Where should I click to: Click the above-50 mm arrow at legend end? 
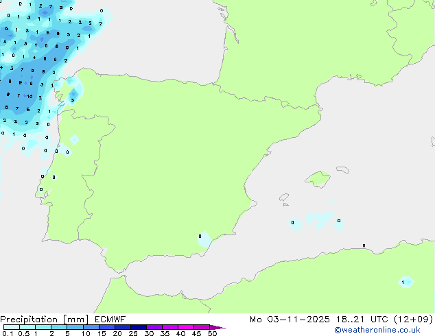point(217,327)
